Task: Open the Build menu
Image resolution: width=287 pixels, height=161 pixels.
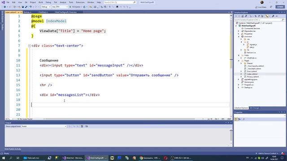Action: click(x=41, y=2)
